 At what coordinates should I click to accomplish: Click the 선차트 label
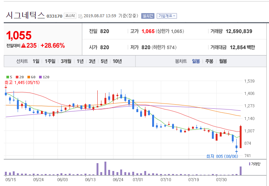coord(22,61)
